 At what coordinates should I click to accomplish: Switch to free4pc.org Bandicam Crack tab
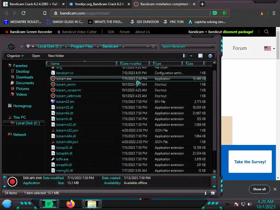(100, 4)
